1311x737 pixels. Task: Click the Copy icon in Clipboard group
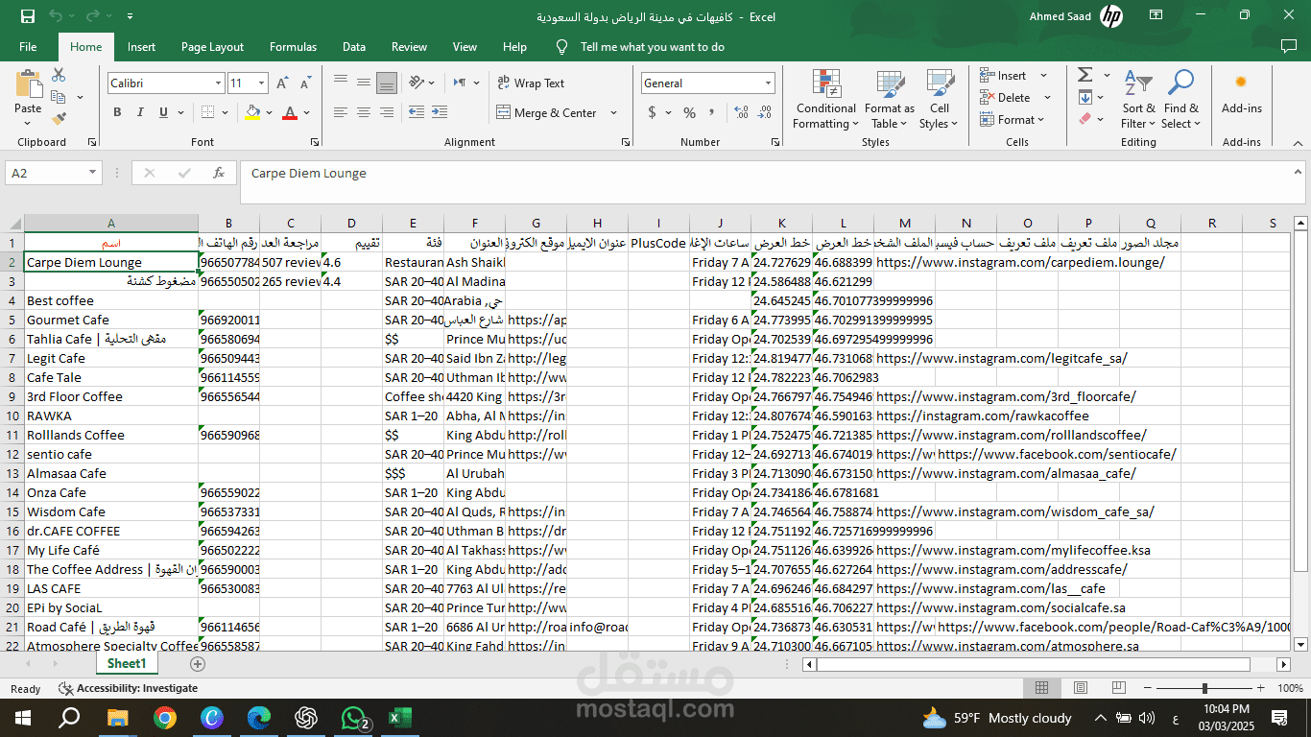[x=59, y=97]
